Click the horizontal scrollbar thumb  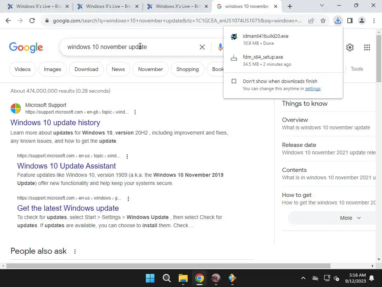point(168,266)
